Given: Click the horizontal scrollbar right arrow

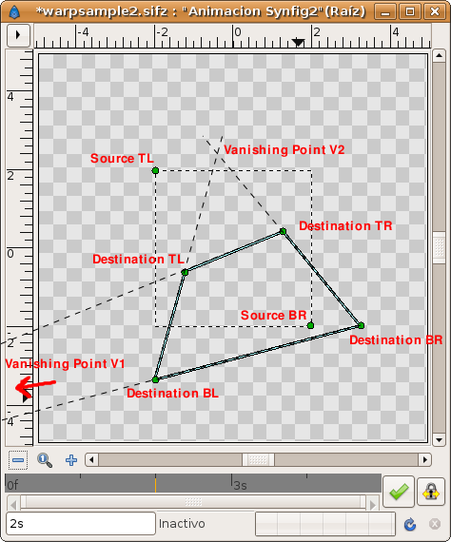Looking at the screenshot, I should pos(425,459).
